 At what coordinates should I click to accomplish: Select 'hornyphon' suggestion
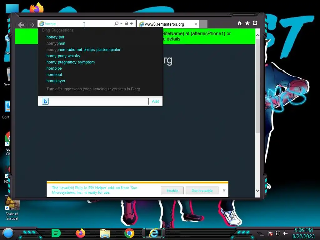[x=56, y=43]
